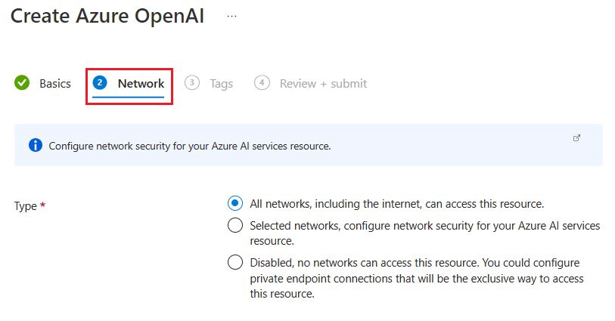
Task: Choose the Selected networks radio button
Action: (x=235, y=225)
